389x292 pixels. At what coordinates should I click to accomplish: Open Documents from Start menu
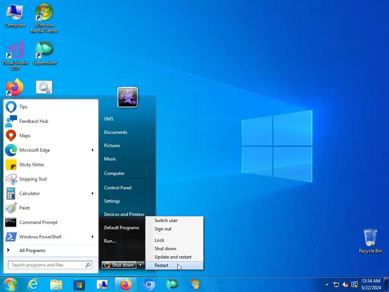pyautogui.click(x=115, y=132)
